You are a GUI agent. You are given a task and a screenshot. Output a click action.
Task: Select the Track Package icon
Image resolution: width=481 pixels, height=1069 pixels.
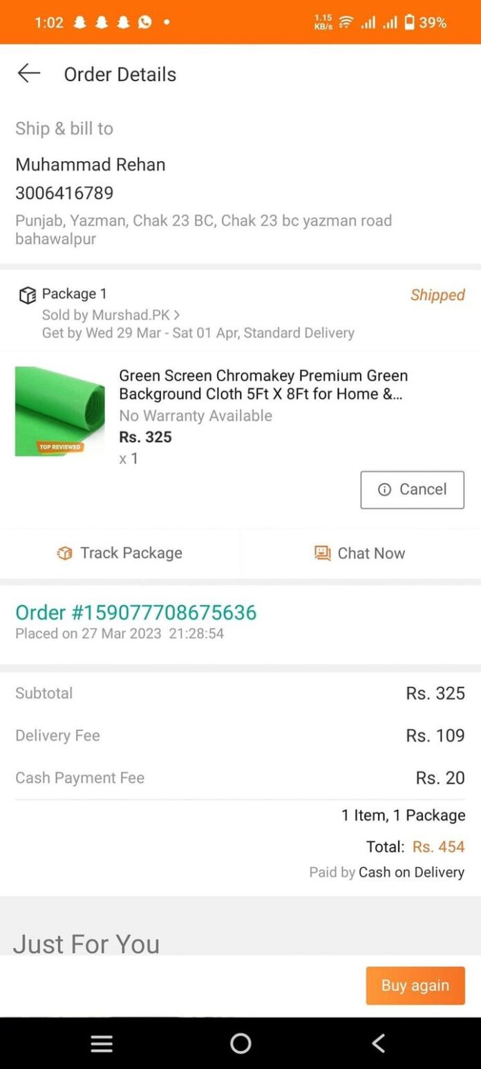point(64,553)
